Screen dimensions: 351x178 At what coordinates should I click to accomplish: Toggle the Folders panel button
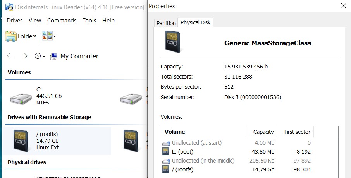[x=21, y=36]
